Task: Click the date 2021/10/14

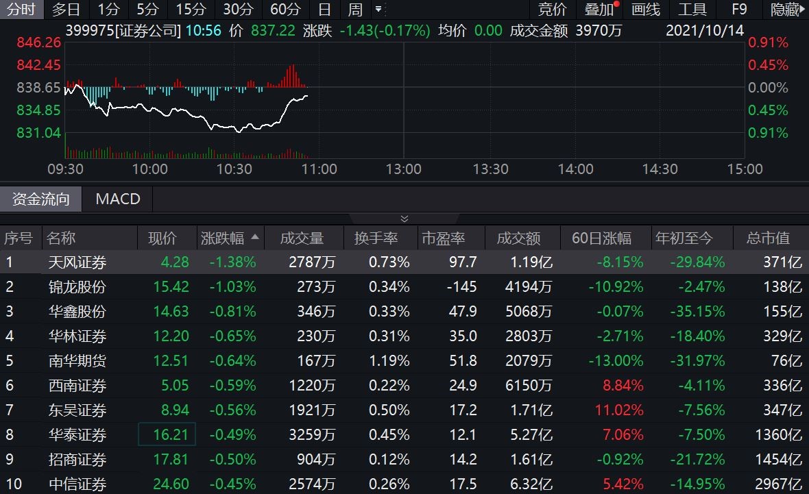Action: 705,30
